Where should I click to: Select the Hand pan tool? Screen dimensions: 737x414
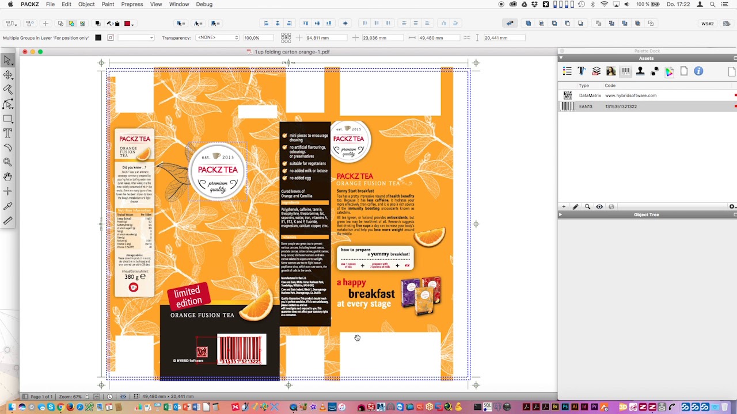[8, 177]
